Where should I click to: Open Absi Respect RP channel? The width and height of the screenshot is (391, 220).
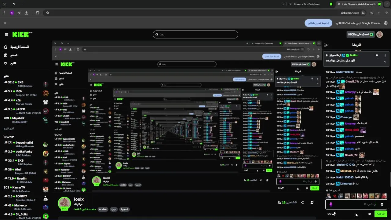pos(26,171)
